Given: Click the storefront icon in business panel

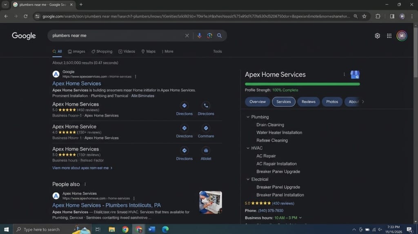Looking at the screenshot, I should pyautogui.click(x=355, y=74).
